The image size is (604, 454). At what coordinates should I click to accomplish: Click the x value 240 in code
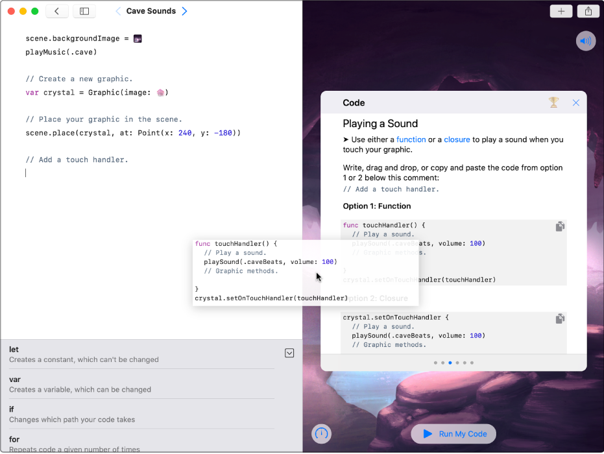pos(185,133)
